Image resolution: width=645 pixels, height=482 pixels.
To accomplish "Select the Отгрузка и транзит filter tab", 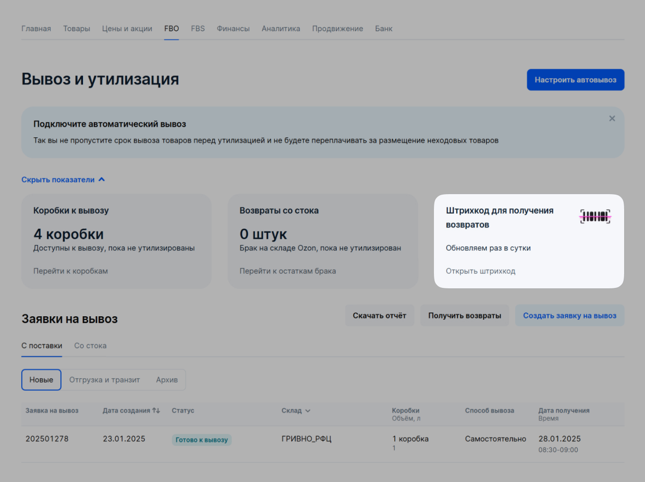I will point(105,379).
